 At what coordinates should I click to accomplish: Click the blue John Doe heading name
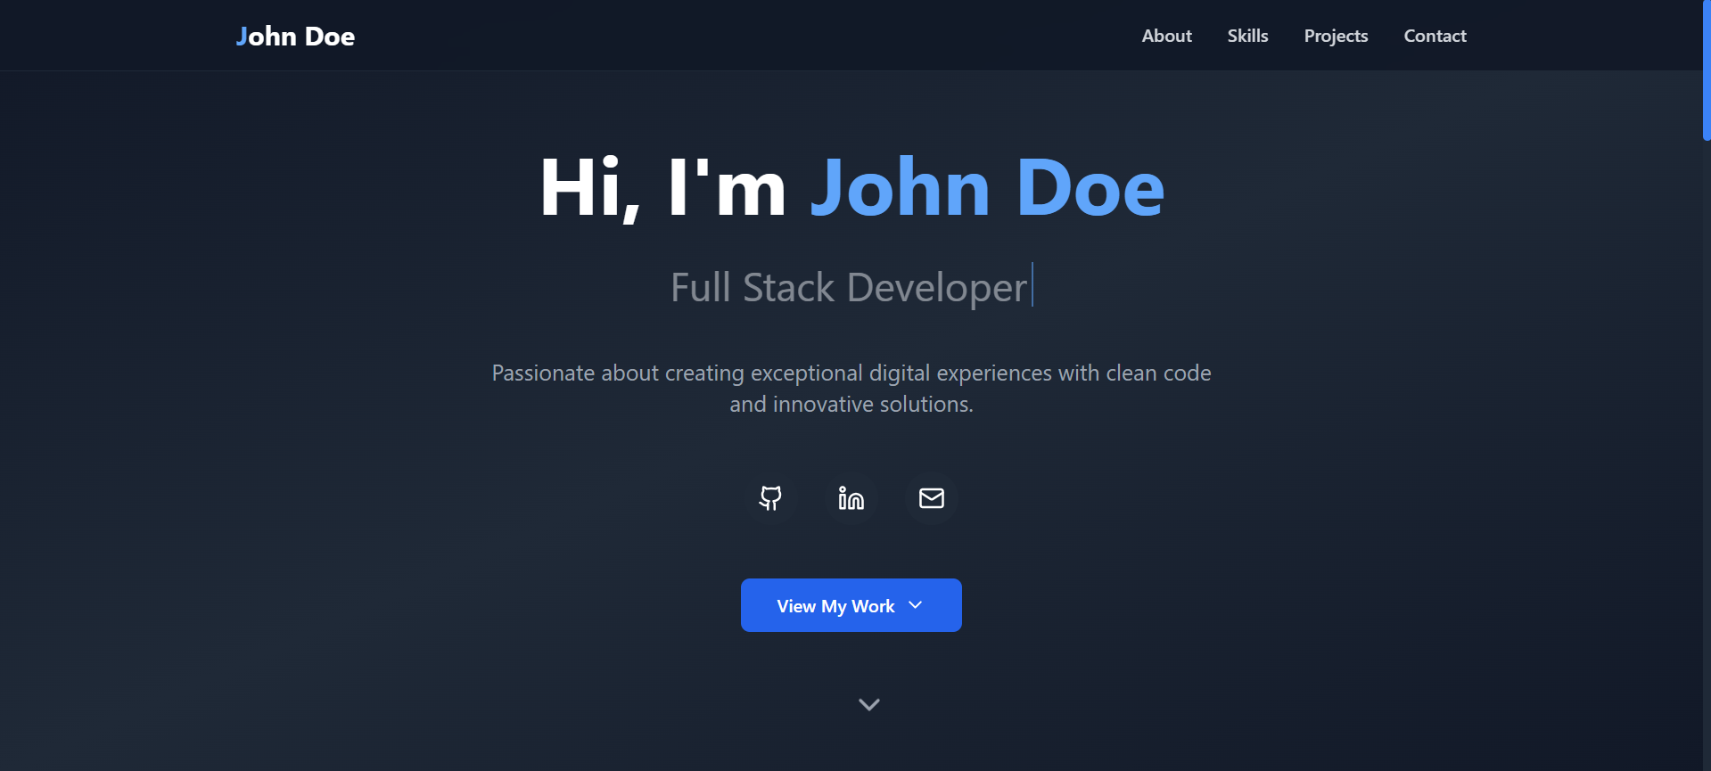pyautogui.click(x=987, y=188)
